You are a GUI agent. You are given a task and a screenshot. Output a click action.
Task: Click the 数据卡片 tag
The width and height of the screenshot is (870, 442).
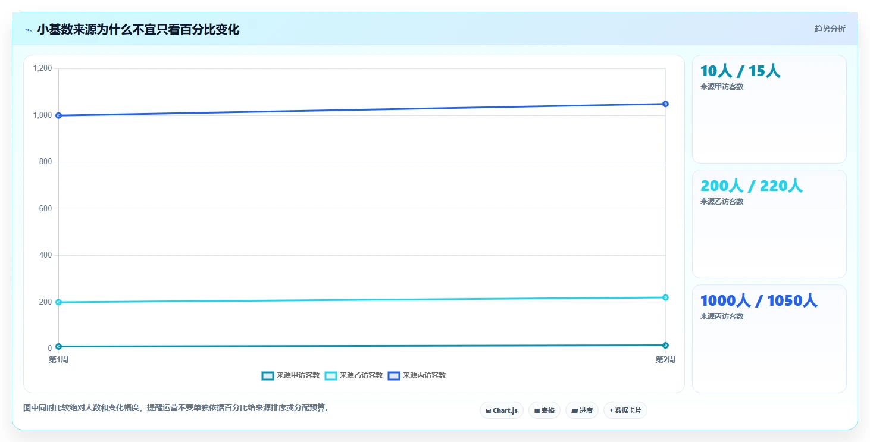[625, 410]
